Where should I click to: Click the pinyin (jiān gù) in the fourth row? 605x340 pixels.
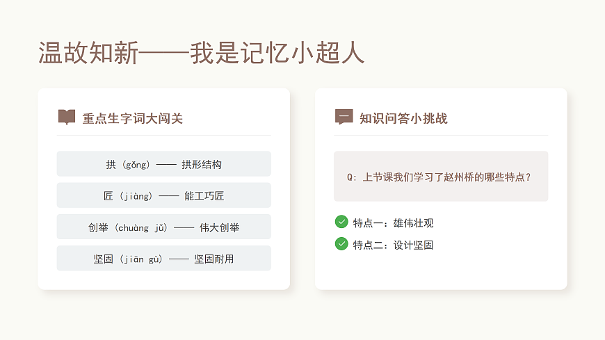(142, 259)
